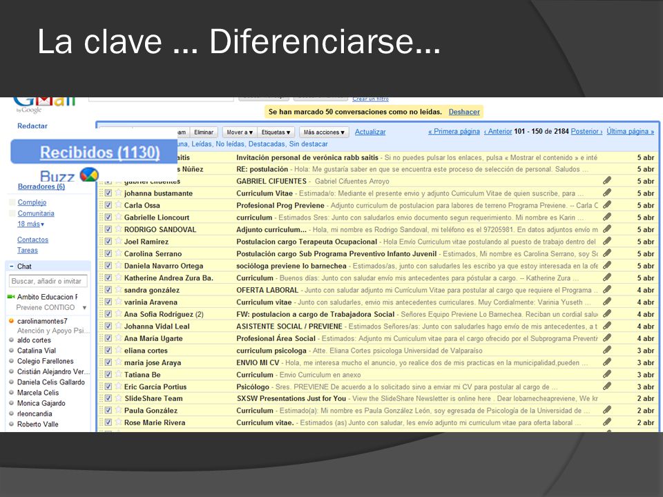Star the Daniela Navarro Ortega email

118,265
